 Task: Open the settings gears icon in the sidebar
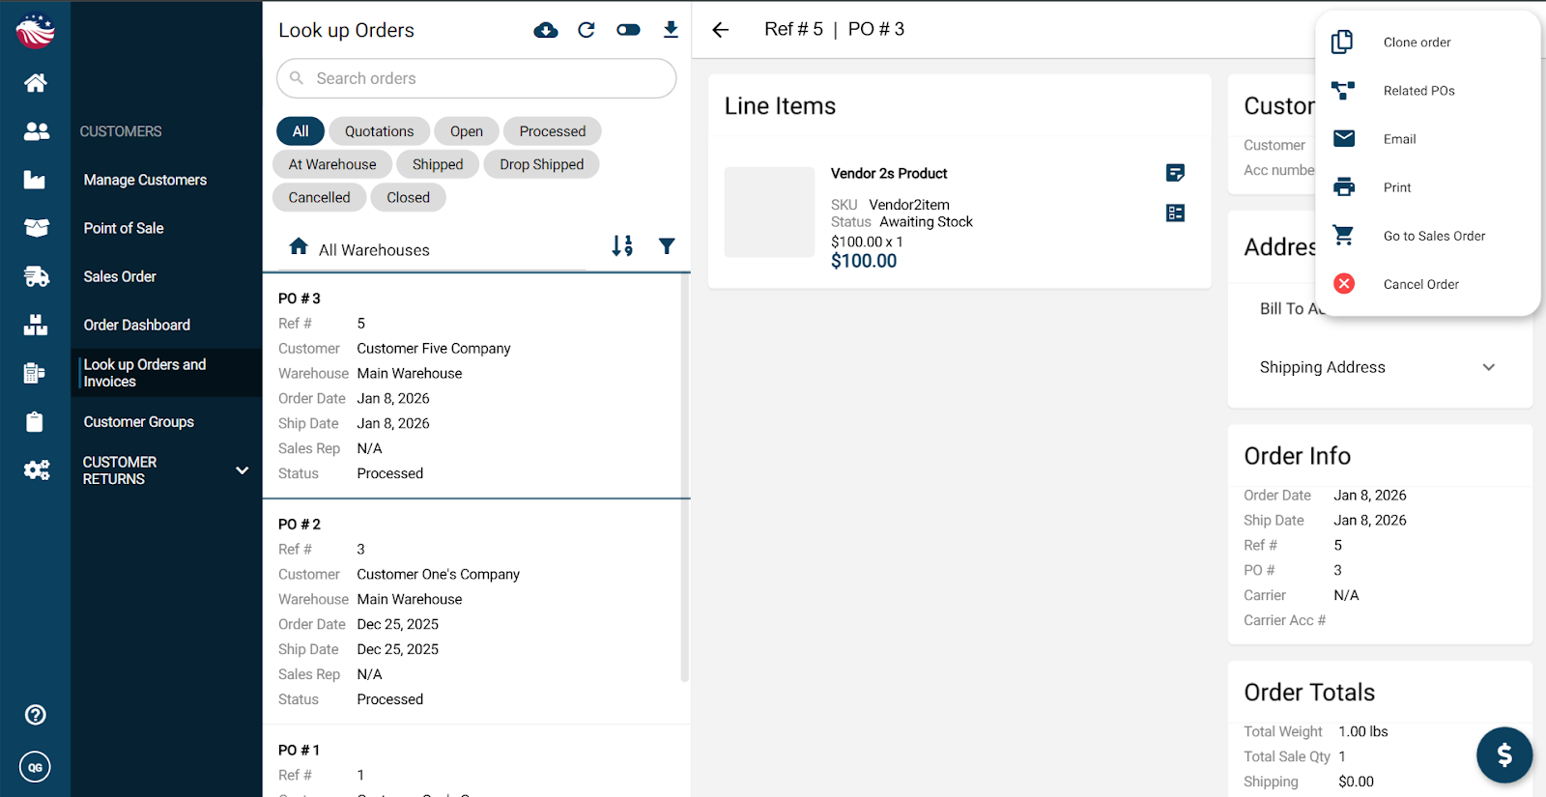36,470
